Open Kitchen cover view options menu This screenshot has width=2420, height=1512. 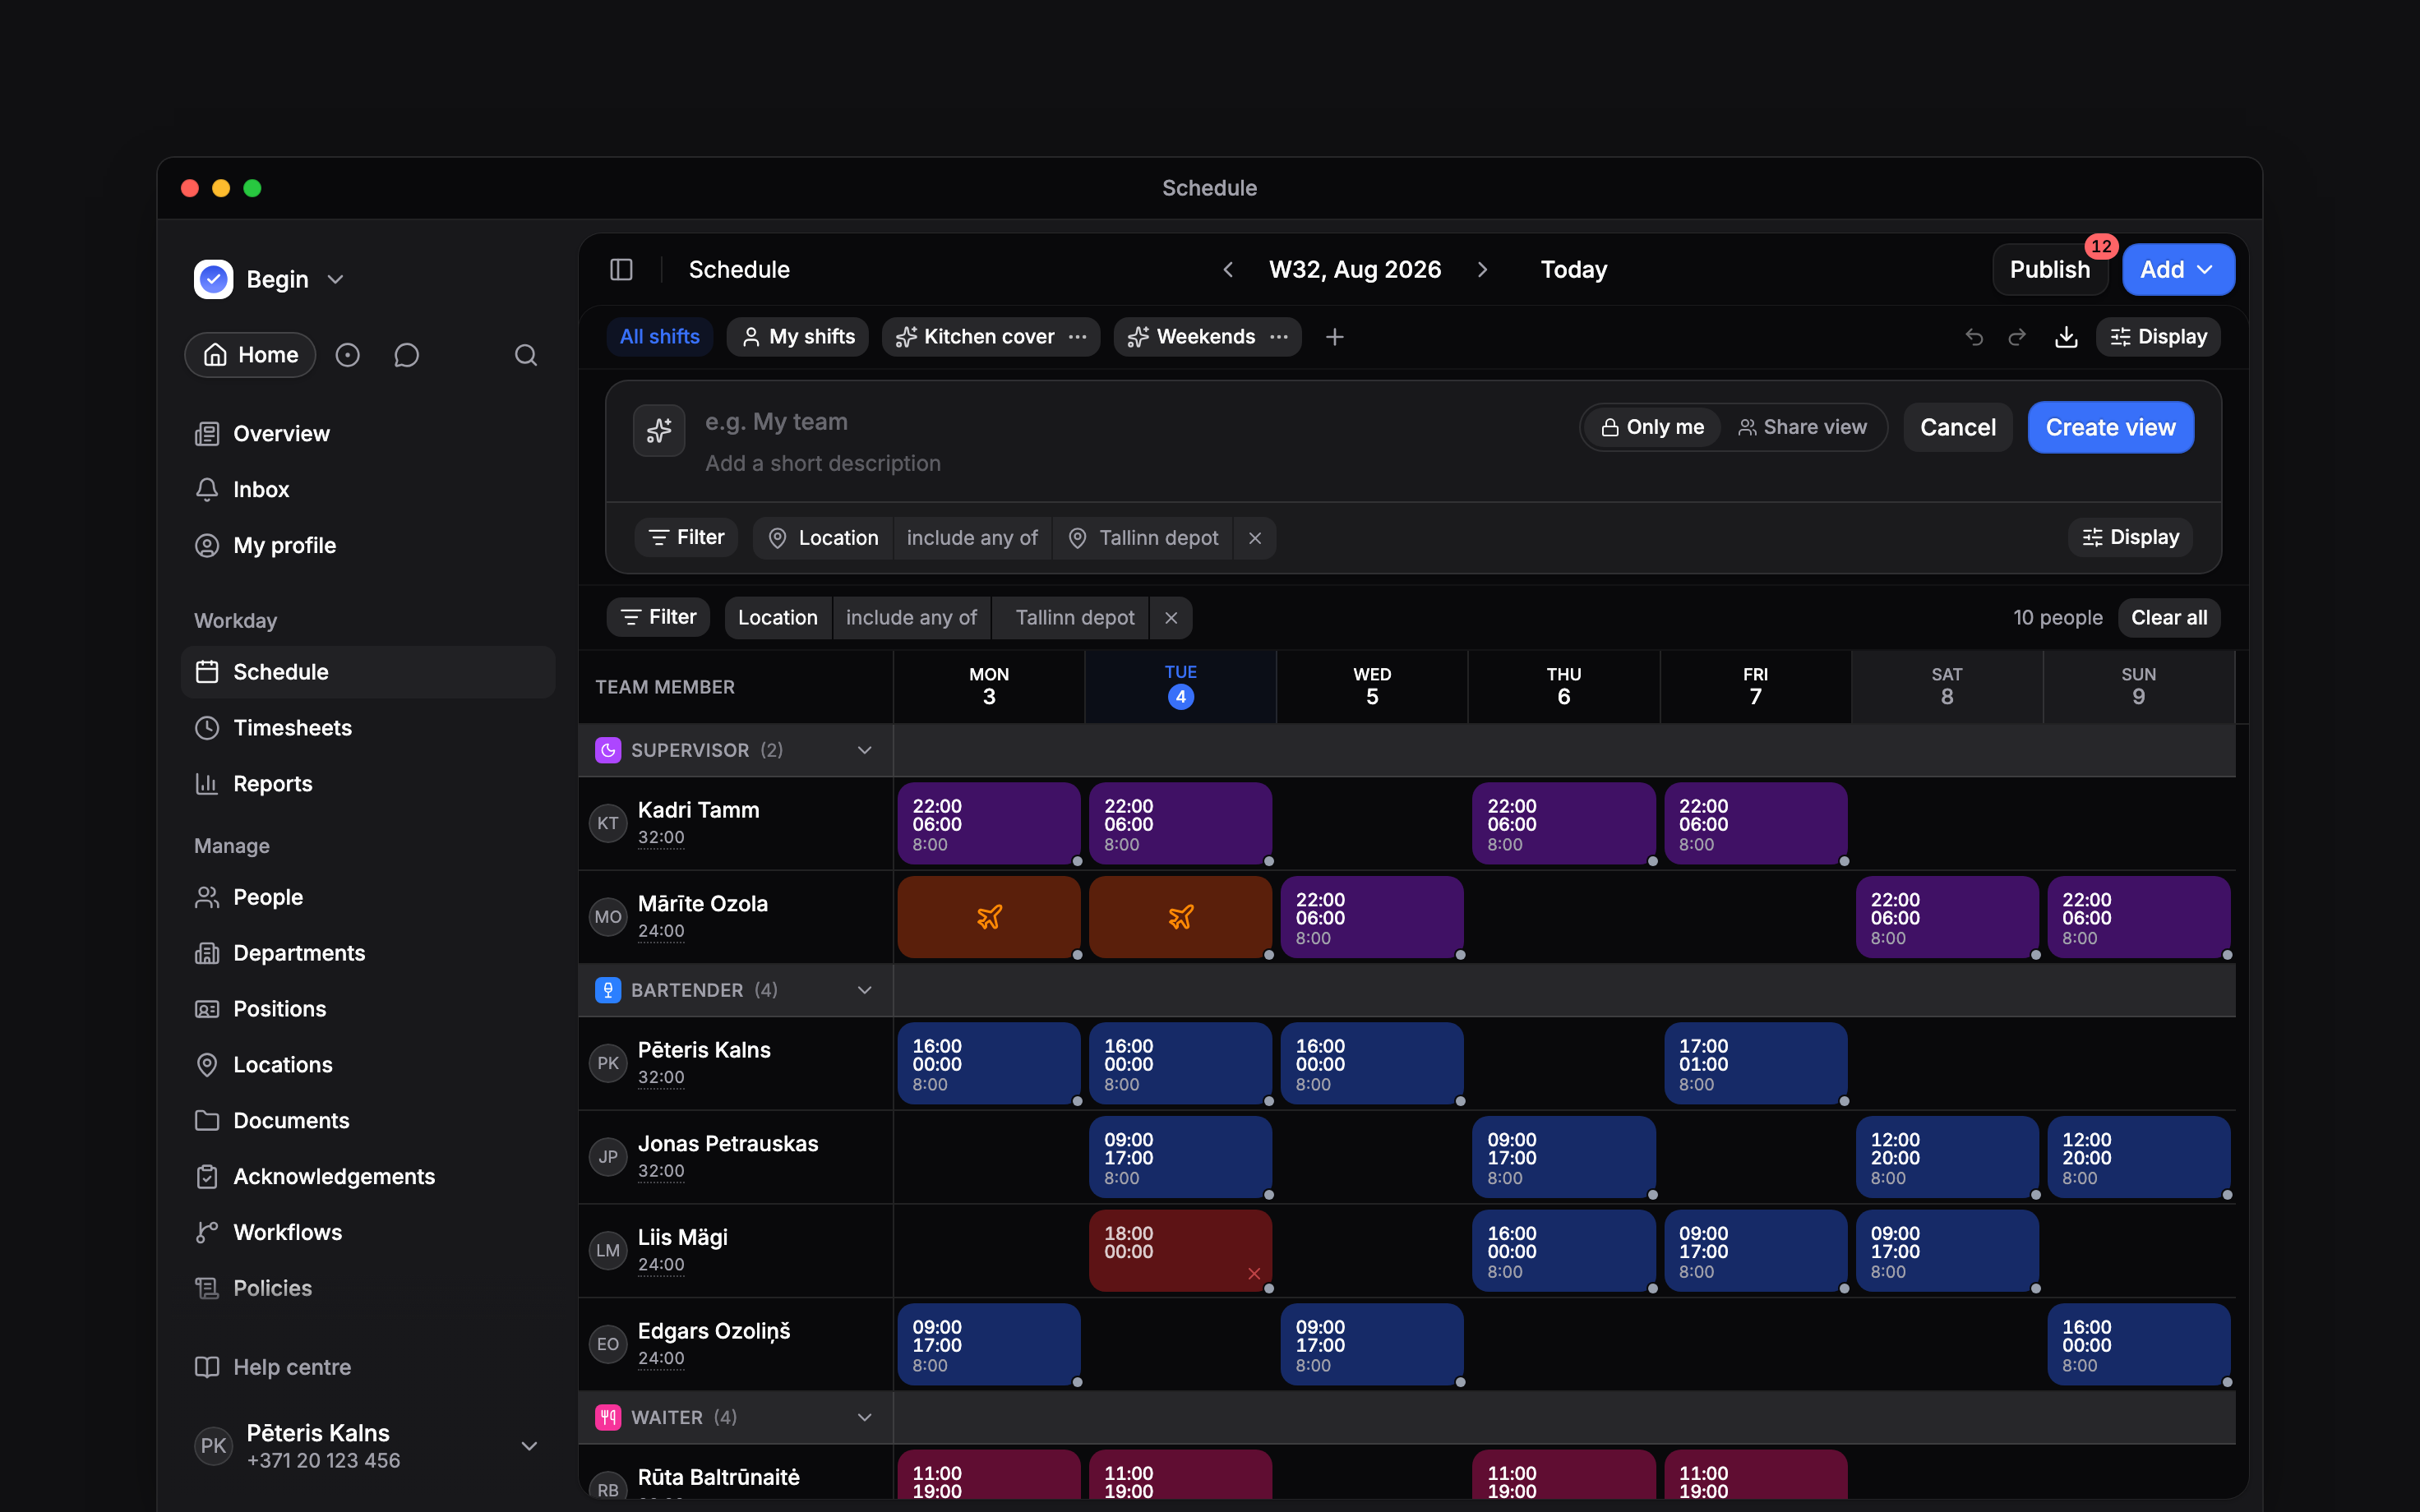pyautogui.click(x=1077, y=337)
